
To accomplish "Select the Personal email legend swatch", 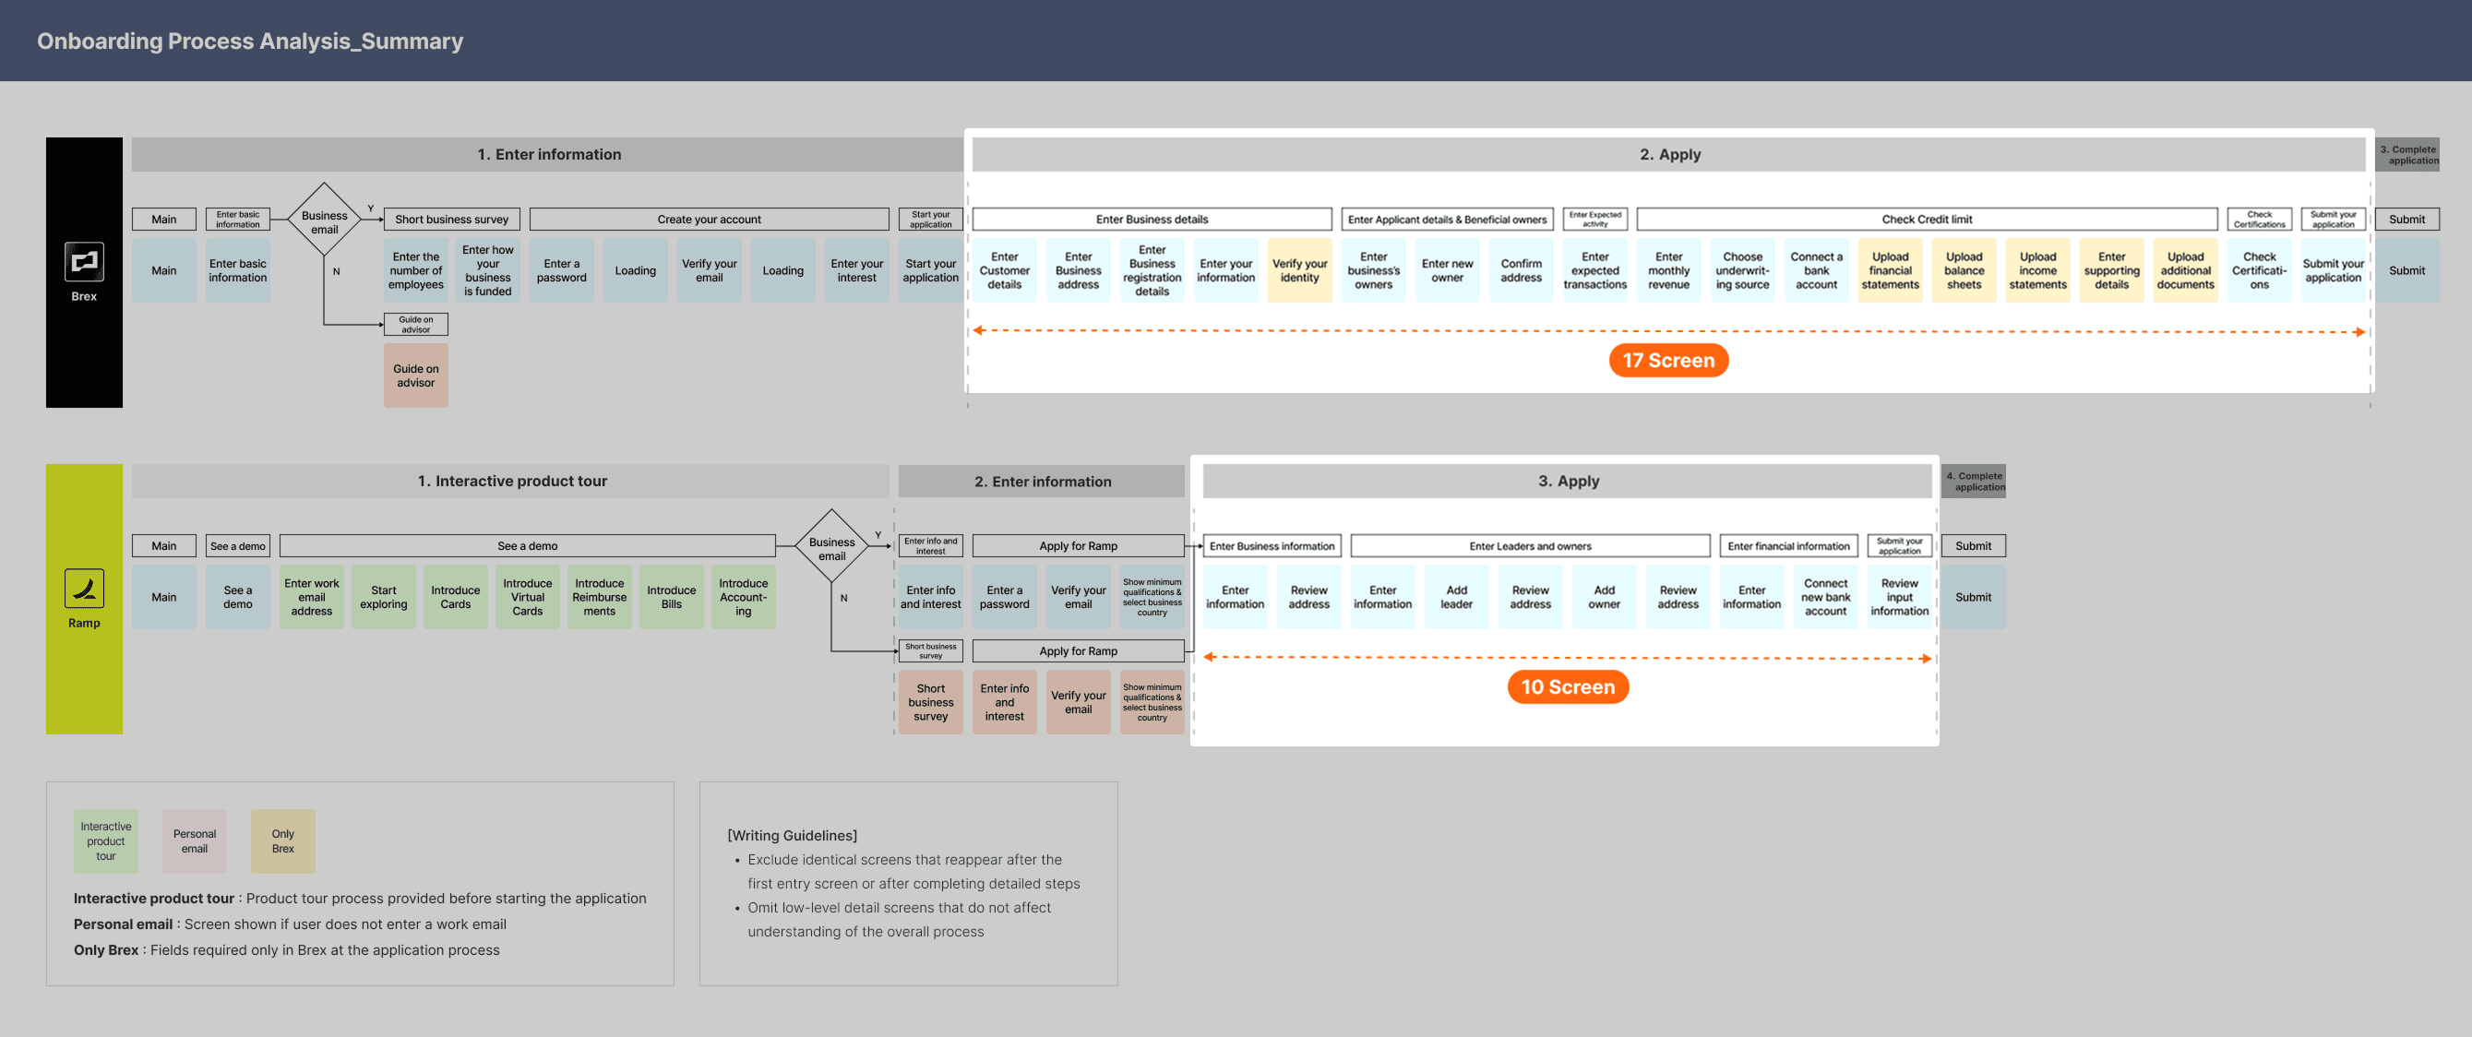I will [x=194, y=840].
